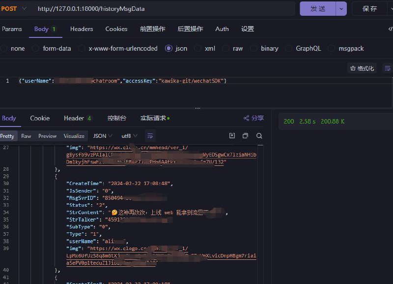
Task: Select the Visualize view mode
Action: tap(74, 136)
